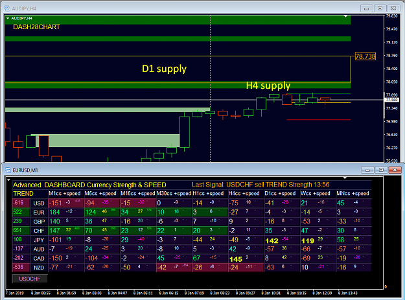Select the EUR currency row label
The height and width of the screenshot is (300, 405).
39,213
